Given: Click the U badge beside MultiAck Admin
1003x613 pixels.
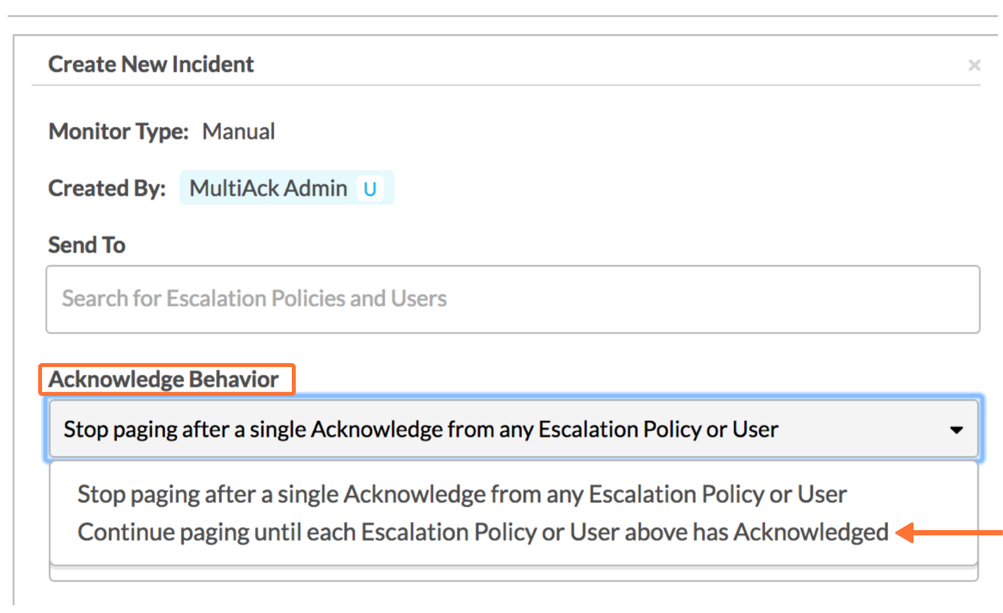Looking at the screenshot, I should pos(369,189).
